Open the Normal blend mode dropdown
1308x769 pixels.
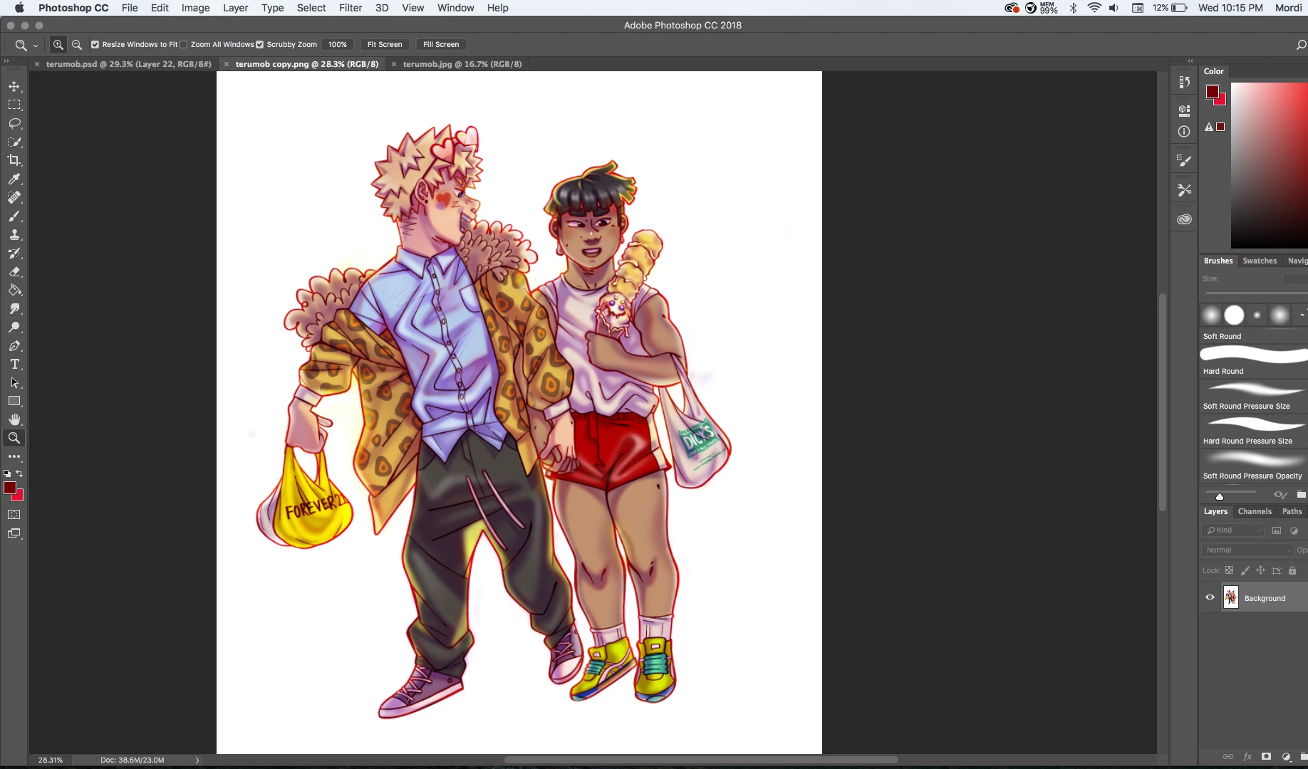1247,550
